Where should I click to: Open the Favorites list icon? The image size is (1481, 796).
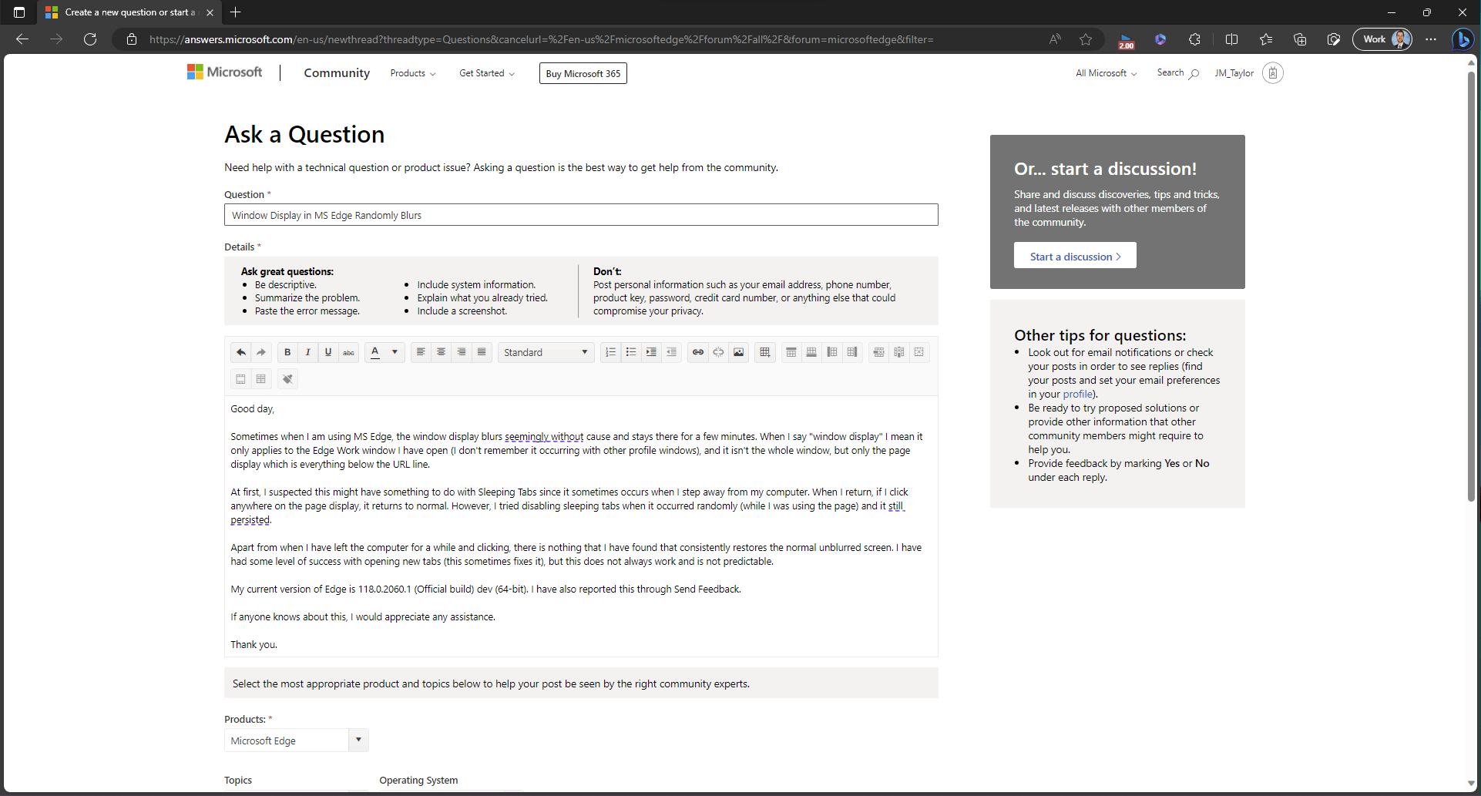[x=1265, y=39]
